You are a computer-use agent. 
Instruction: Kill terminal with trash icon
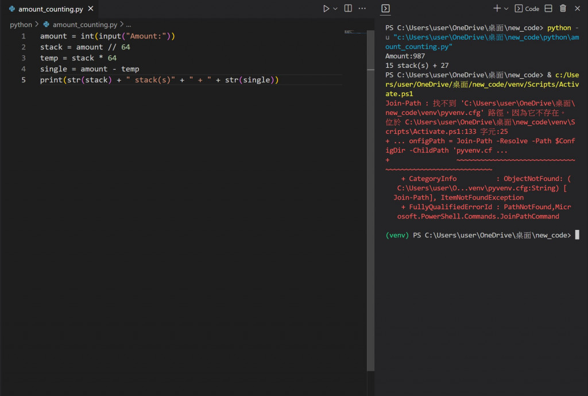pos(563,8)
